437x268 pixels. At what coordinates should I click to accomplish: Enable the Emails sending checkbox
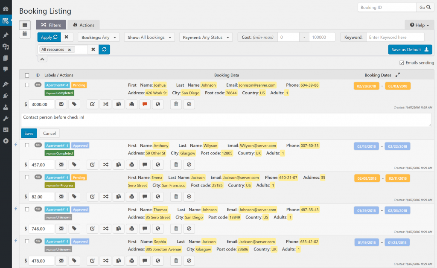401,62
